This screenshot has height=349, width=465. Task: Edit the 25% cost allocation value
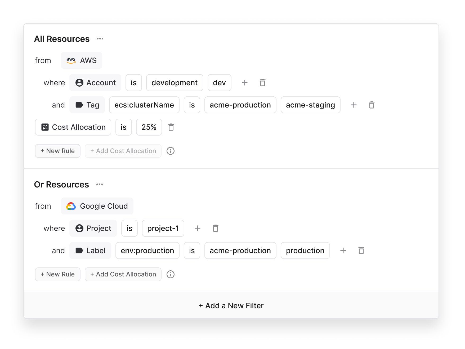[x=149, y=127]
